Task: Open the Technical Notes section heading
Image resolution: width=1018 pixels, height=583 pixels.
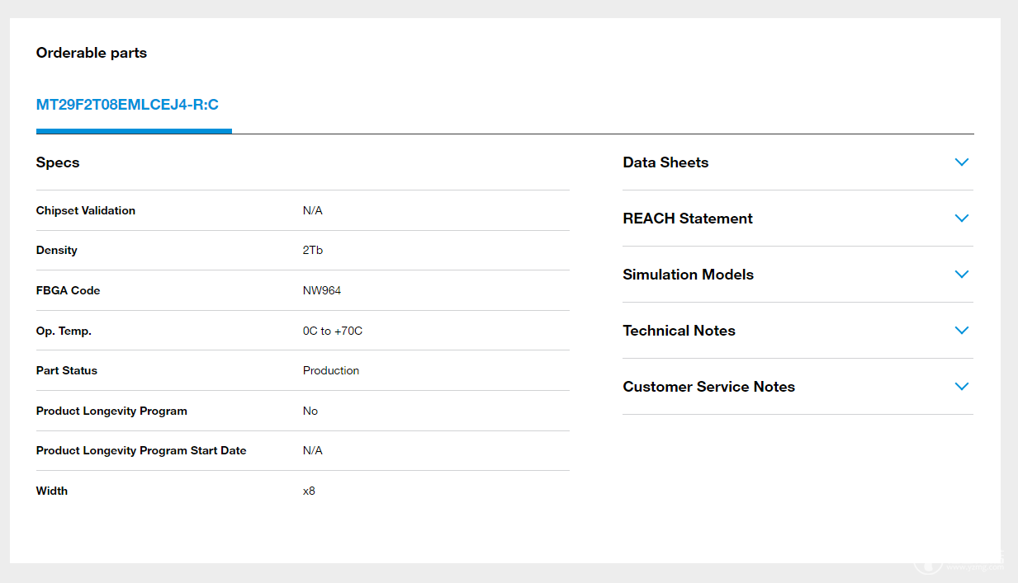Action: [679, 331]
